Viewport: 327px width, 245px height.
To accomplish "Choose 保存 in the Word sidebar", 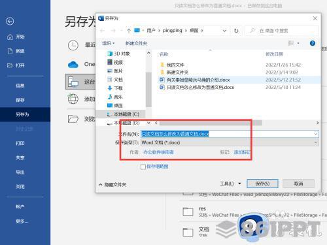I will tap(20, 100).
